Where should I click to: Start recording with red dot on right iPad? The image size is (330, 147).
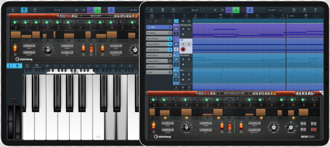click(243, 10)
